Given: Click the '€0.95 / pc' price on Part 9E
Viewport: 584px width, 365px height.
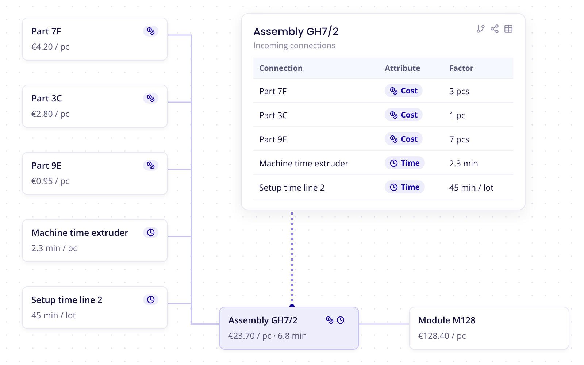Looking at the screenshot, I should [x=50, y=181].
